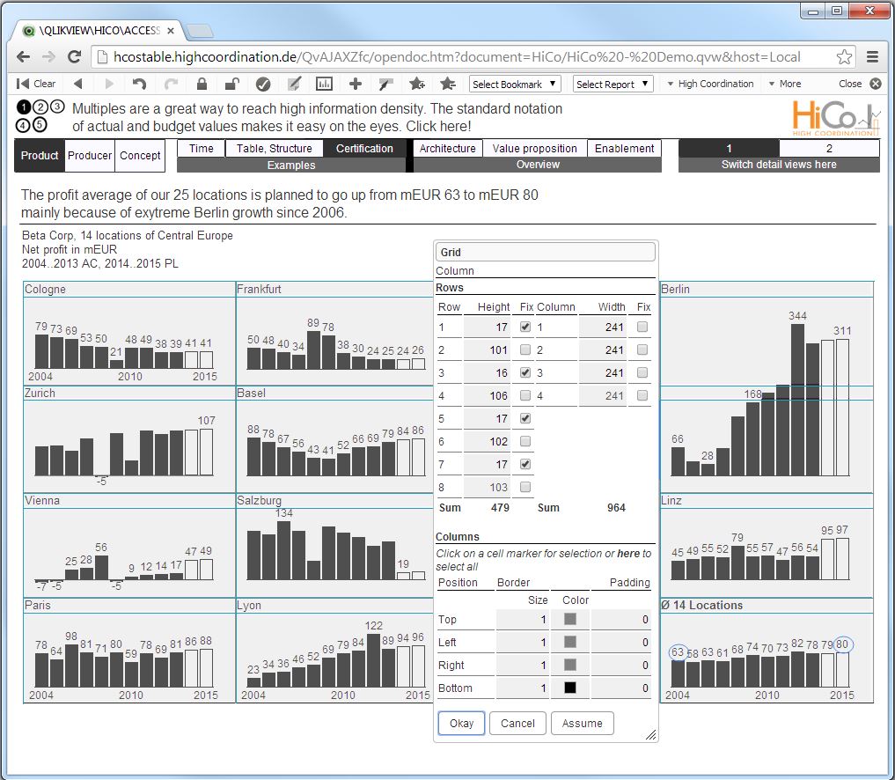Select the Berlin chart cell header
The image size is (895, 780).
(767, 289)
